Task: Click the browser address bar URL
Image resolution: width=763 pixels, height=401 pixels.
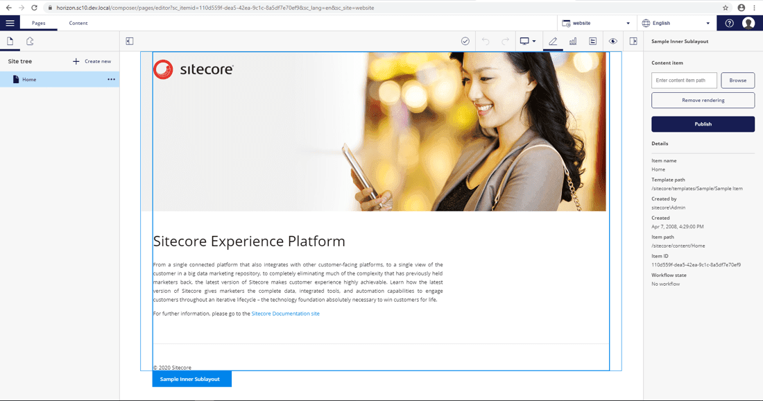Action: [x=215, y=8]
